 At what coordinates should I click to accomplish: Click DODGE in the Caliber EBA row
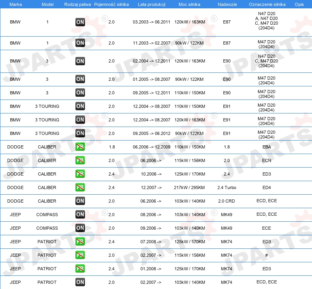15,147
